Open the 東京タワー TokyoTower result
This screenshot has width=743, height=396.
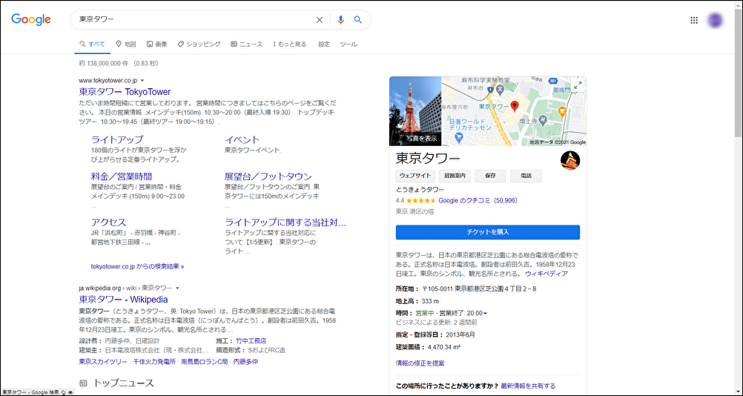(x=125, y=91)
